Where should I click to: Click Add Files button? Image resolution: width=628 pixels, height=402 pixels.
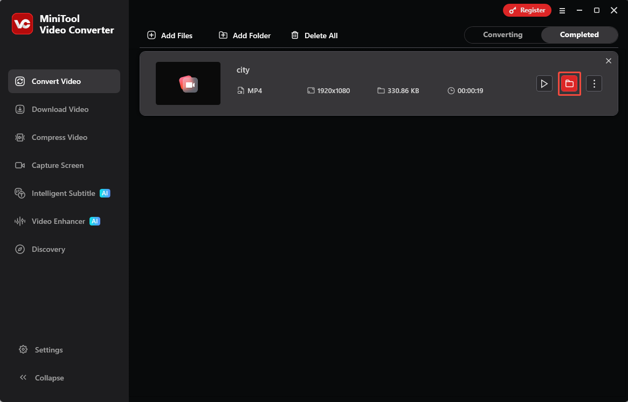[170, 35]
